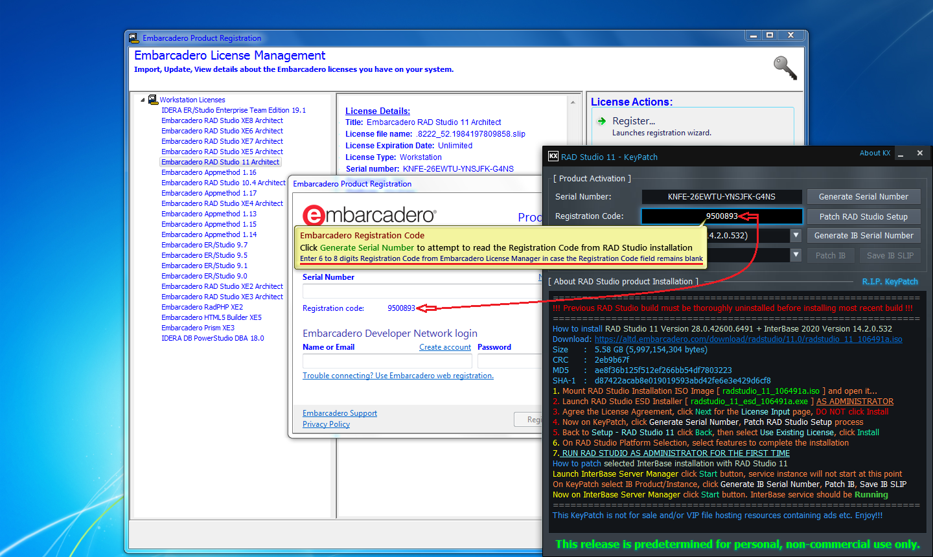Open Trouble connecting web registration link
Viewport: 933px width, 557px height.
[398, 376]
